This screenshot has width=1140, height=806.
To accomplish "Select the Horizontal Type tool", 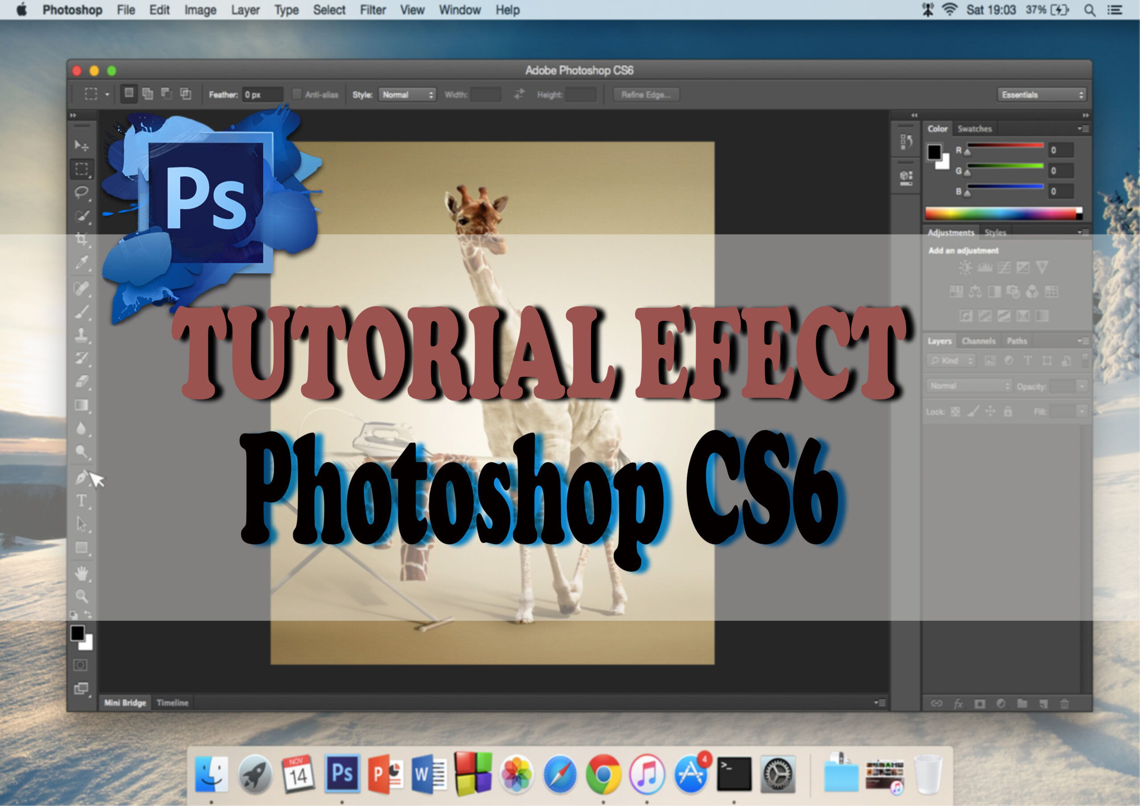I will pyautogui.click(x=81, y=501).
